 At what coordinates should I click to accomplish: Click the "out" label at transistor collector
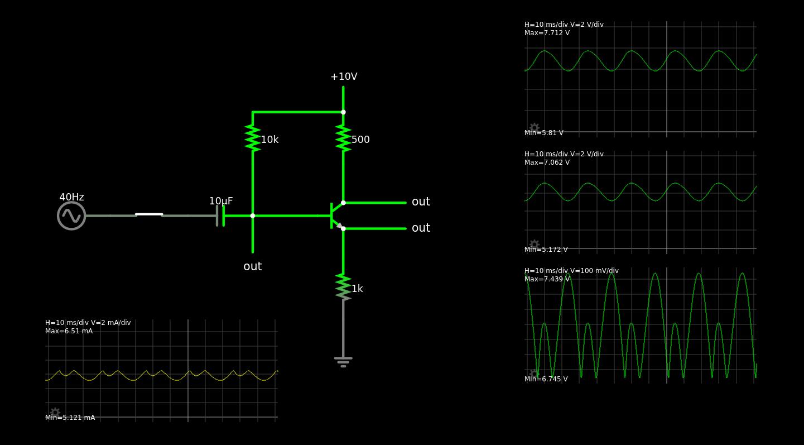point(421,202)
